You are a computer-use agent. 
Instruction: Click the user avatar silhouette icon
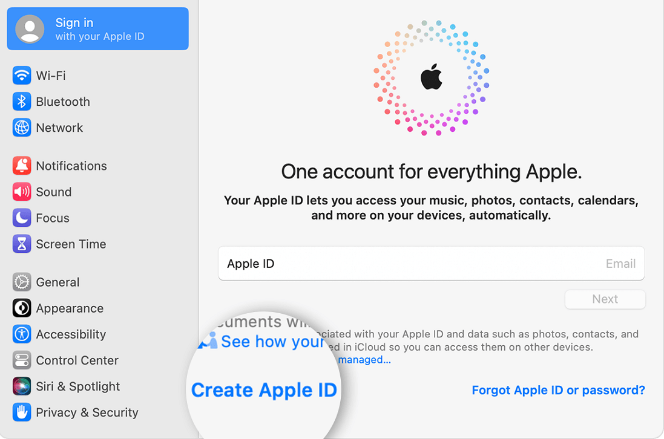point(30,29)
